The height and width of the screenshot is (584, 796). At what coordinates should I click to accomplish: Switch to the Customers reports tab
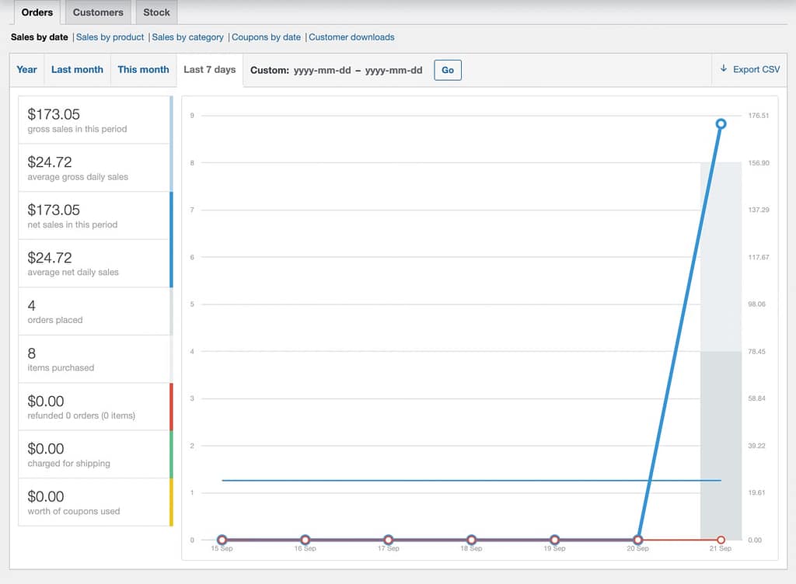point(98,12)
